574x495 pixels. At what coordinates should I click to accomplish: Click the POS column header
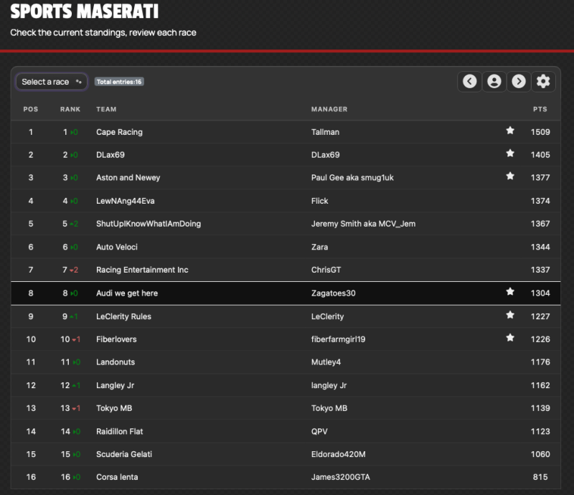pyautogui.click(x=31, y=109)
